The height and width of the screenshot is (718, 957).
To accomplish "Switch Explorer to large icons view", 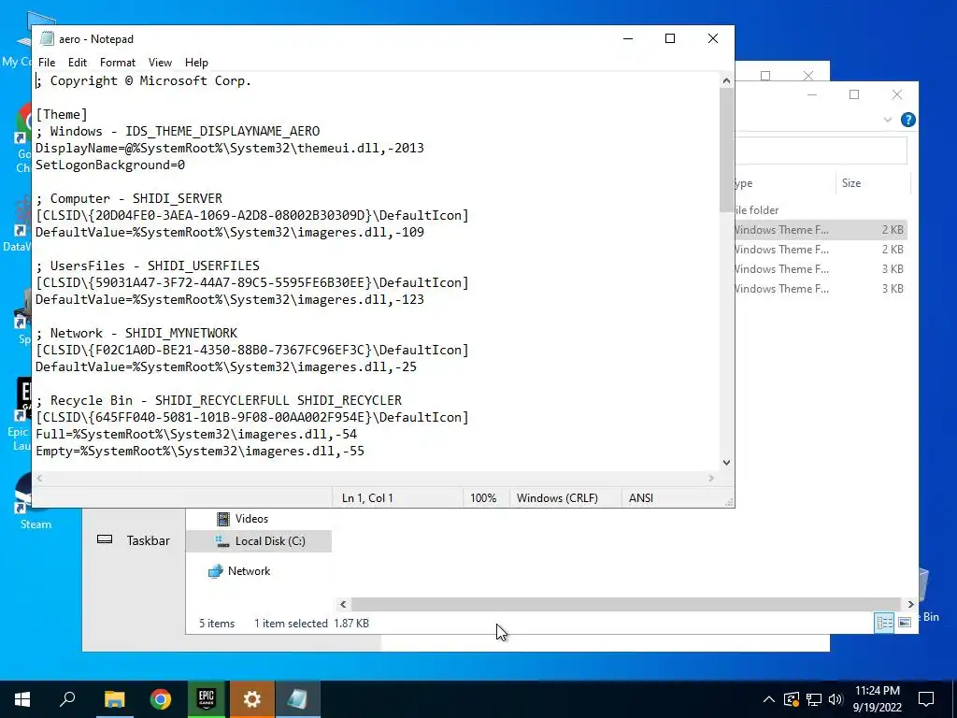I will click(905, 622).
